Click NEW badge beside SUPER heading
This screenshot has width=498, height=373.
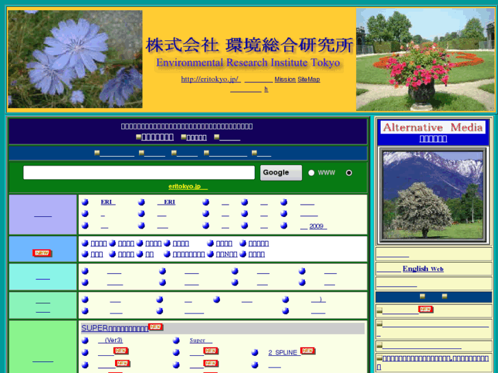pos(155,326)
